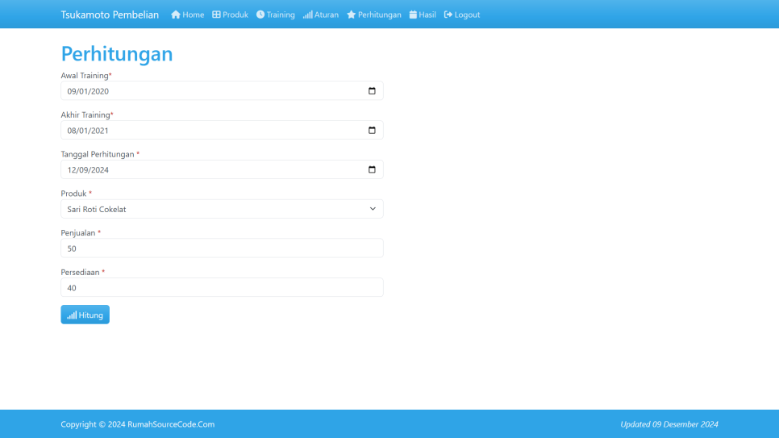This screenshot has height=438, width=779.
Task: Click the Aturan signal bars icon
Action: (x=307, y=15)
